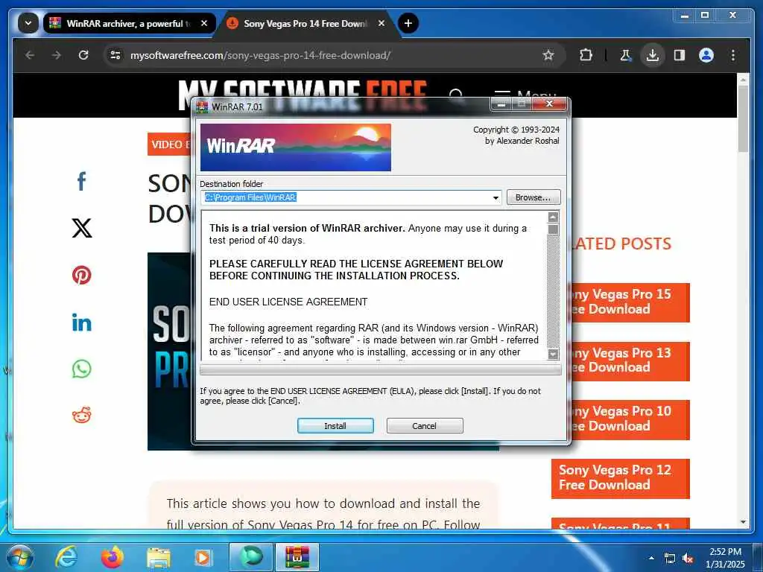Open the Browse... destination folder dialog
Viewport: 763px width, 572px height.
click(534, 197)
